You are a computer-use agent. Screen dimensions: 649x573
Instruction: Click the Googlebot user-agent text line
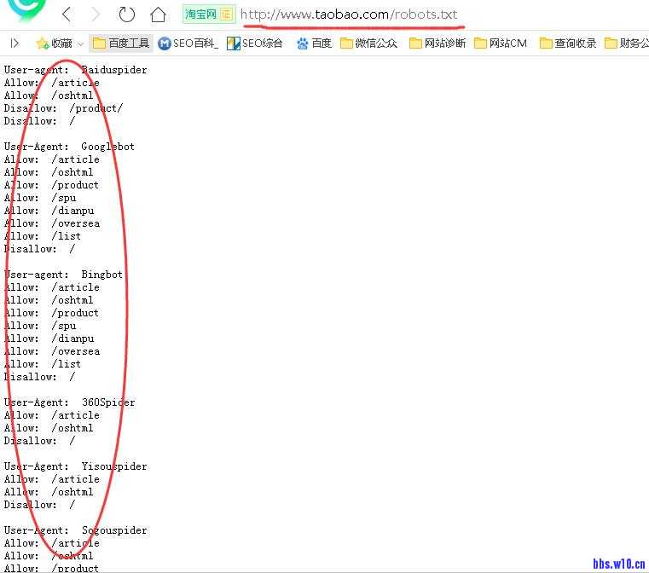[69, 147]
